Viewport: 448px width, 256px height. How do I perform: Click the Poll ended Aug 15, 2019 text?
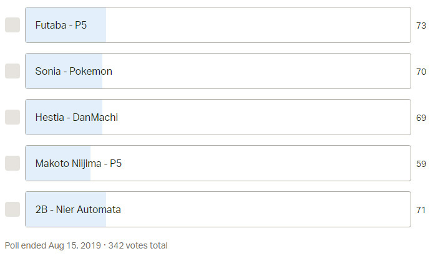click(x=53, y=245)
